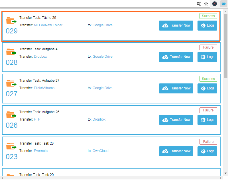The width and height of the screenshot is (228, 180).
Task: Open the cloud extension icon in toolbar
Action: tap(223, 4)
